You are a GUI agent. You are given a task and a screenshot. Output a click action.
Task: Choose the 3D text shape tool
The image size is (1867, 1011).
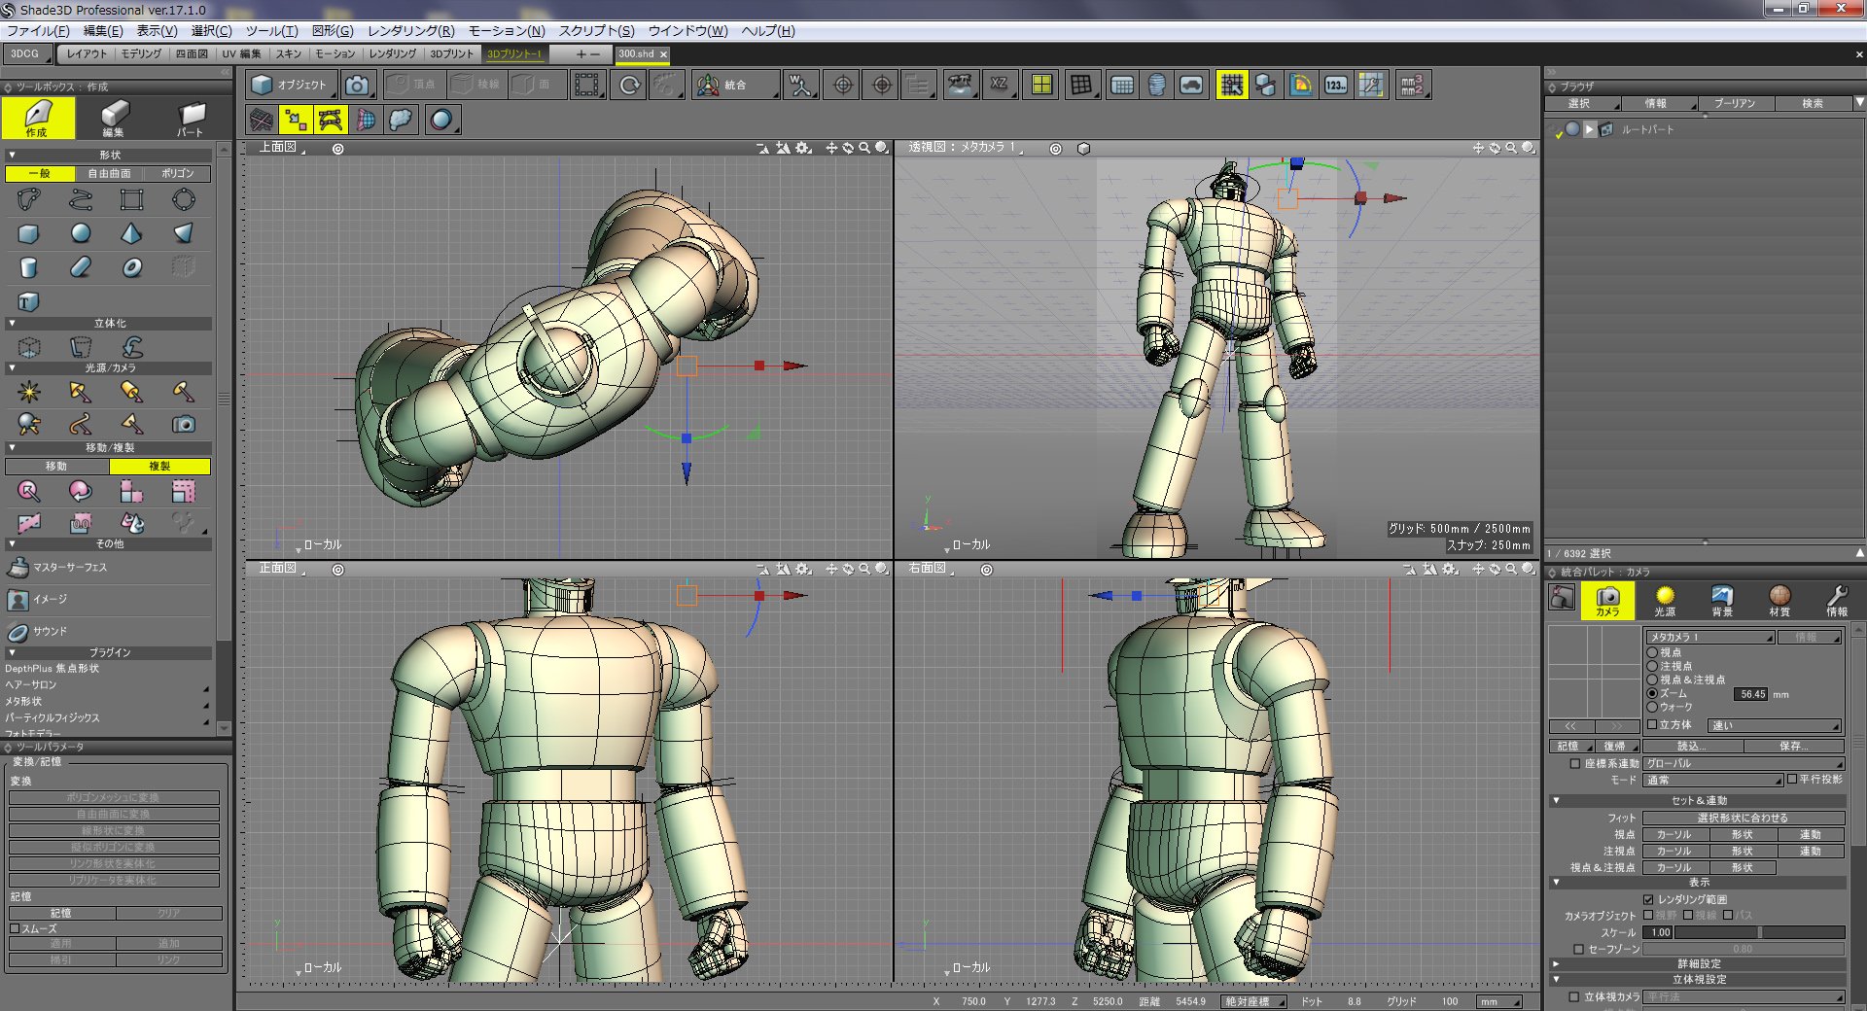point(29,301)
